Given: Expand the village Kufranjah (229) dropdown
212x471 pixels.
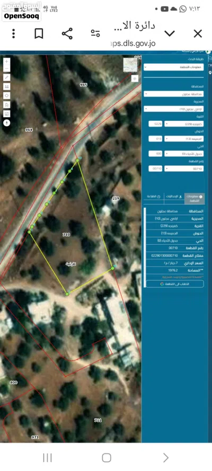Looking at the screenshot, I should [x=184, y=124].
